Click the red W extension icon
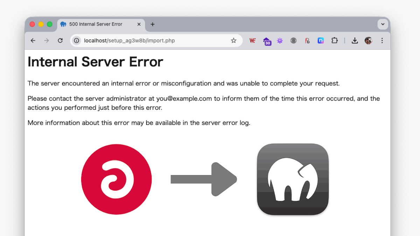 [x=252, y=41]
